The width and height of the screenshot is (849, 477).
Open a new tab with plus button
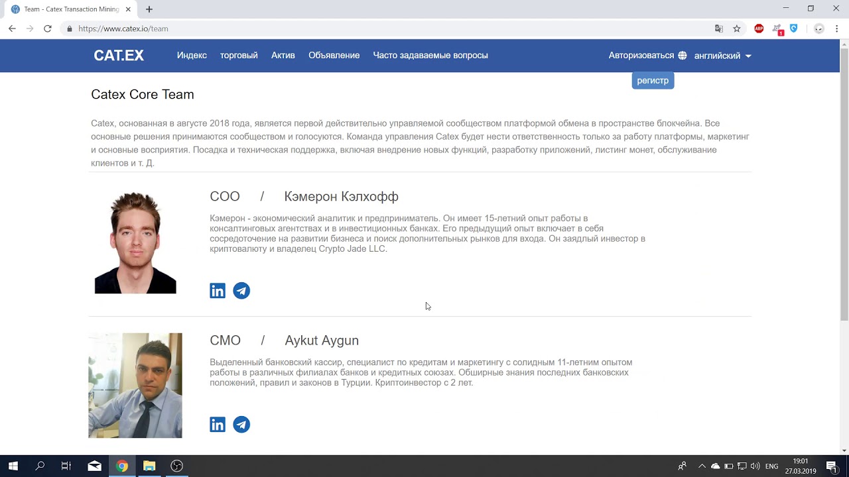click(x=149, y=9)
